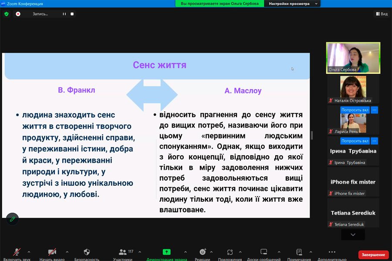Click muted mic icon of Tetiana Serediuk
This screenshot has height=261, width=392.
pyautogui.click(x=331, y=224)
